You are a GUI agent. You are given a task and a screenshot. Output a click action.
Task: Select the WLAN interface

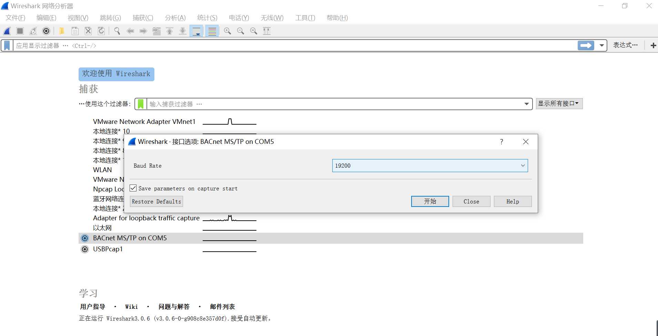tap(102, 170)
